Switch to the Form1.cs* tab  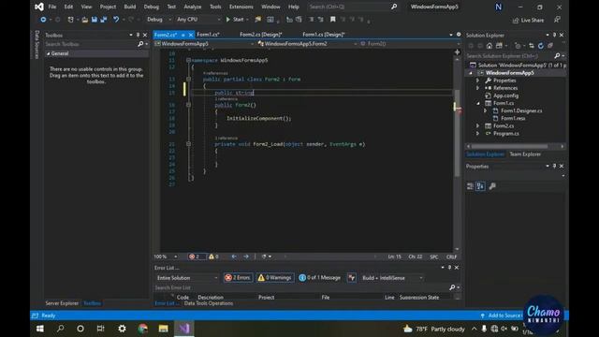[208, 35]
